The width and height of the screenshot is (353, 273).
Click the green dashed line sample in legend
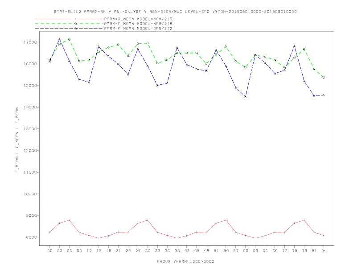click(x=69, y=24)
